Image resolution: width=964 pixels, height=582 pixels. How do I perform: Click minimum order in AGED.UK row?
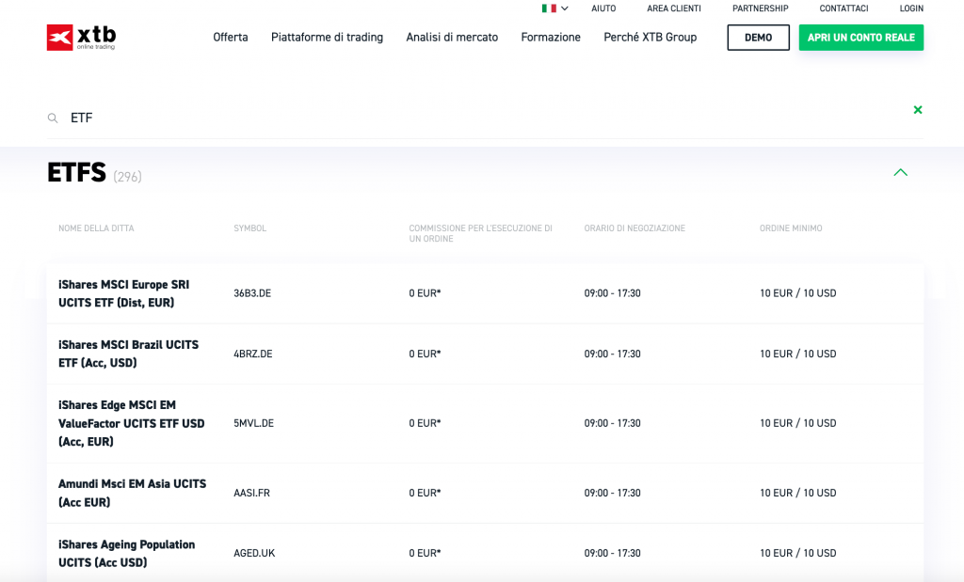coord(798,553)
